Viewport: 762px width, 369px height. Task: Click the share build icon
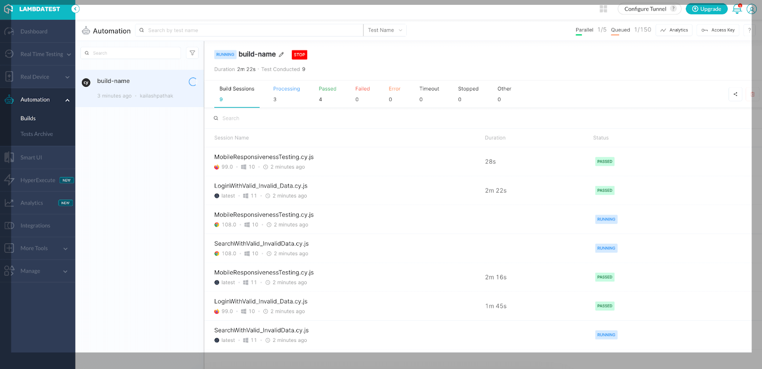click(x=735, y=94)
